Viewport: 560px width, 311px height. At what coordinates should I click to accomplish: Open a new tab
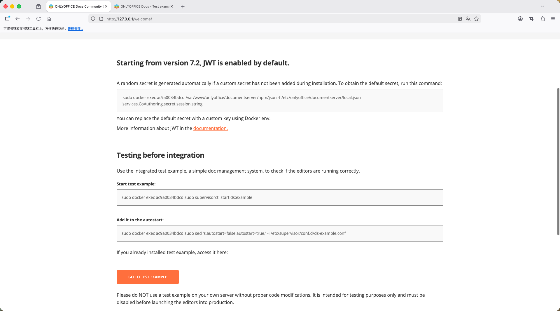183,6
